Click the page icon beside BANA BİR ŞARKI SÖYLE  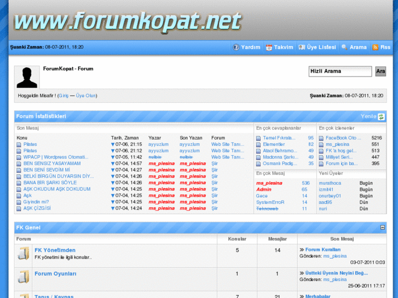(19, 183)
